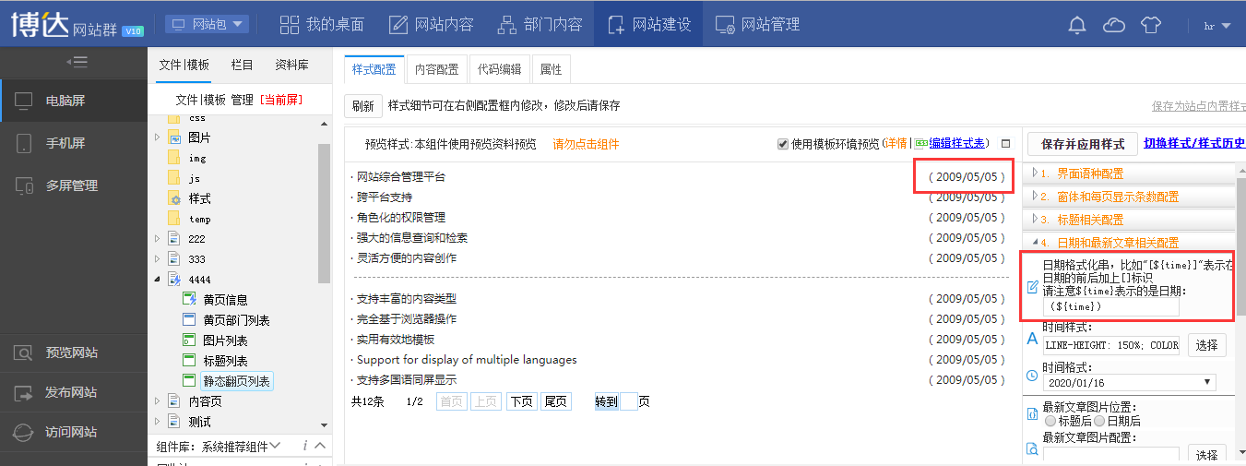Click the 博达网站群 logo
Image resolution: width=1246 pixels, height=466 pixels.
77,24
